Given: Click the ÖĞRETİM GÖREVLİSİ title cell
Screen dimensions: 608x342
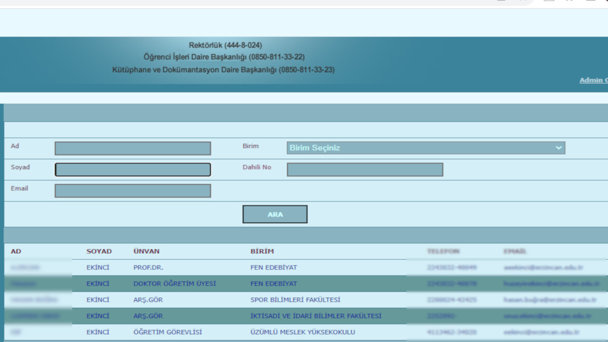Looking at the screenshot, I should [167, 332].
